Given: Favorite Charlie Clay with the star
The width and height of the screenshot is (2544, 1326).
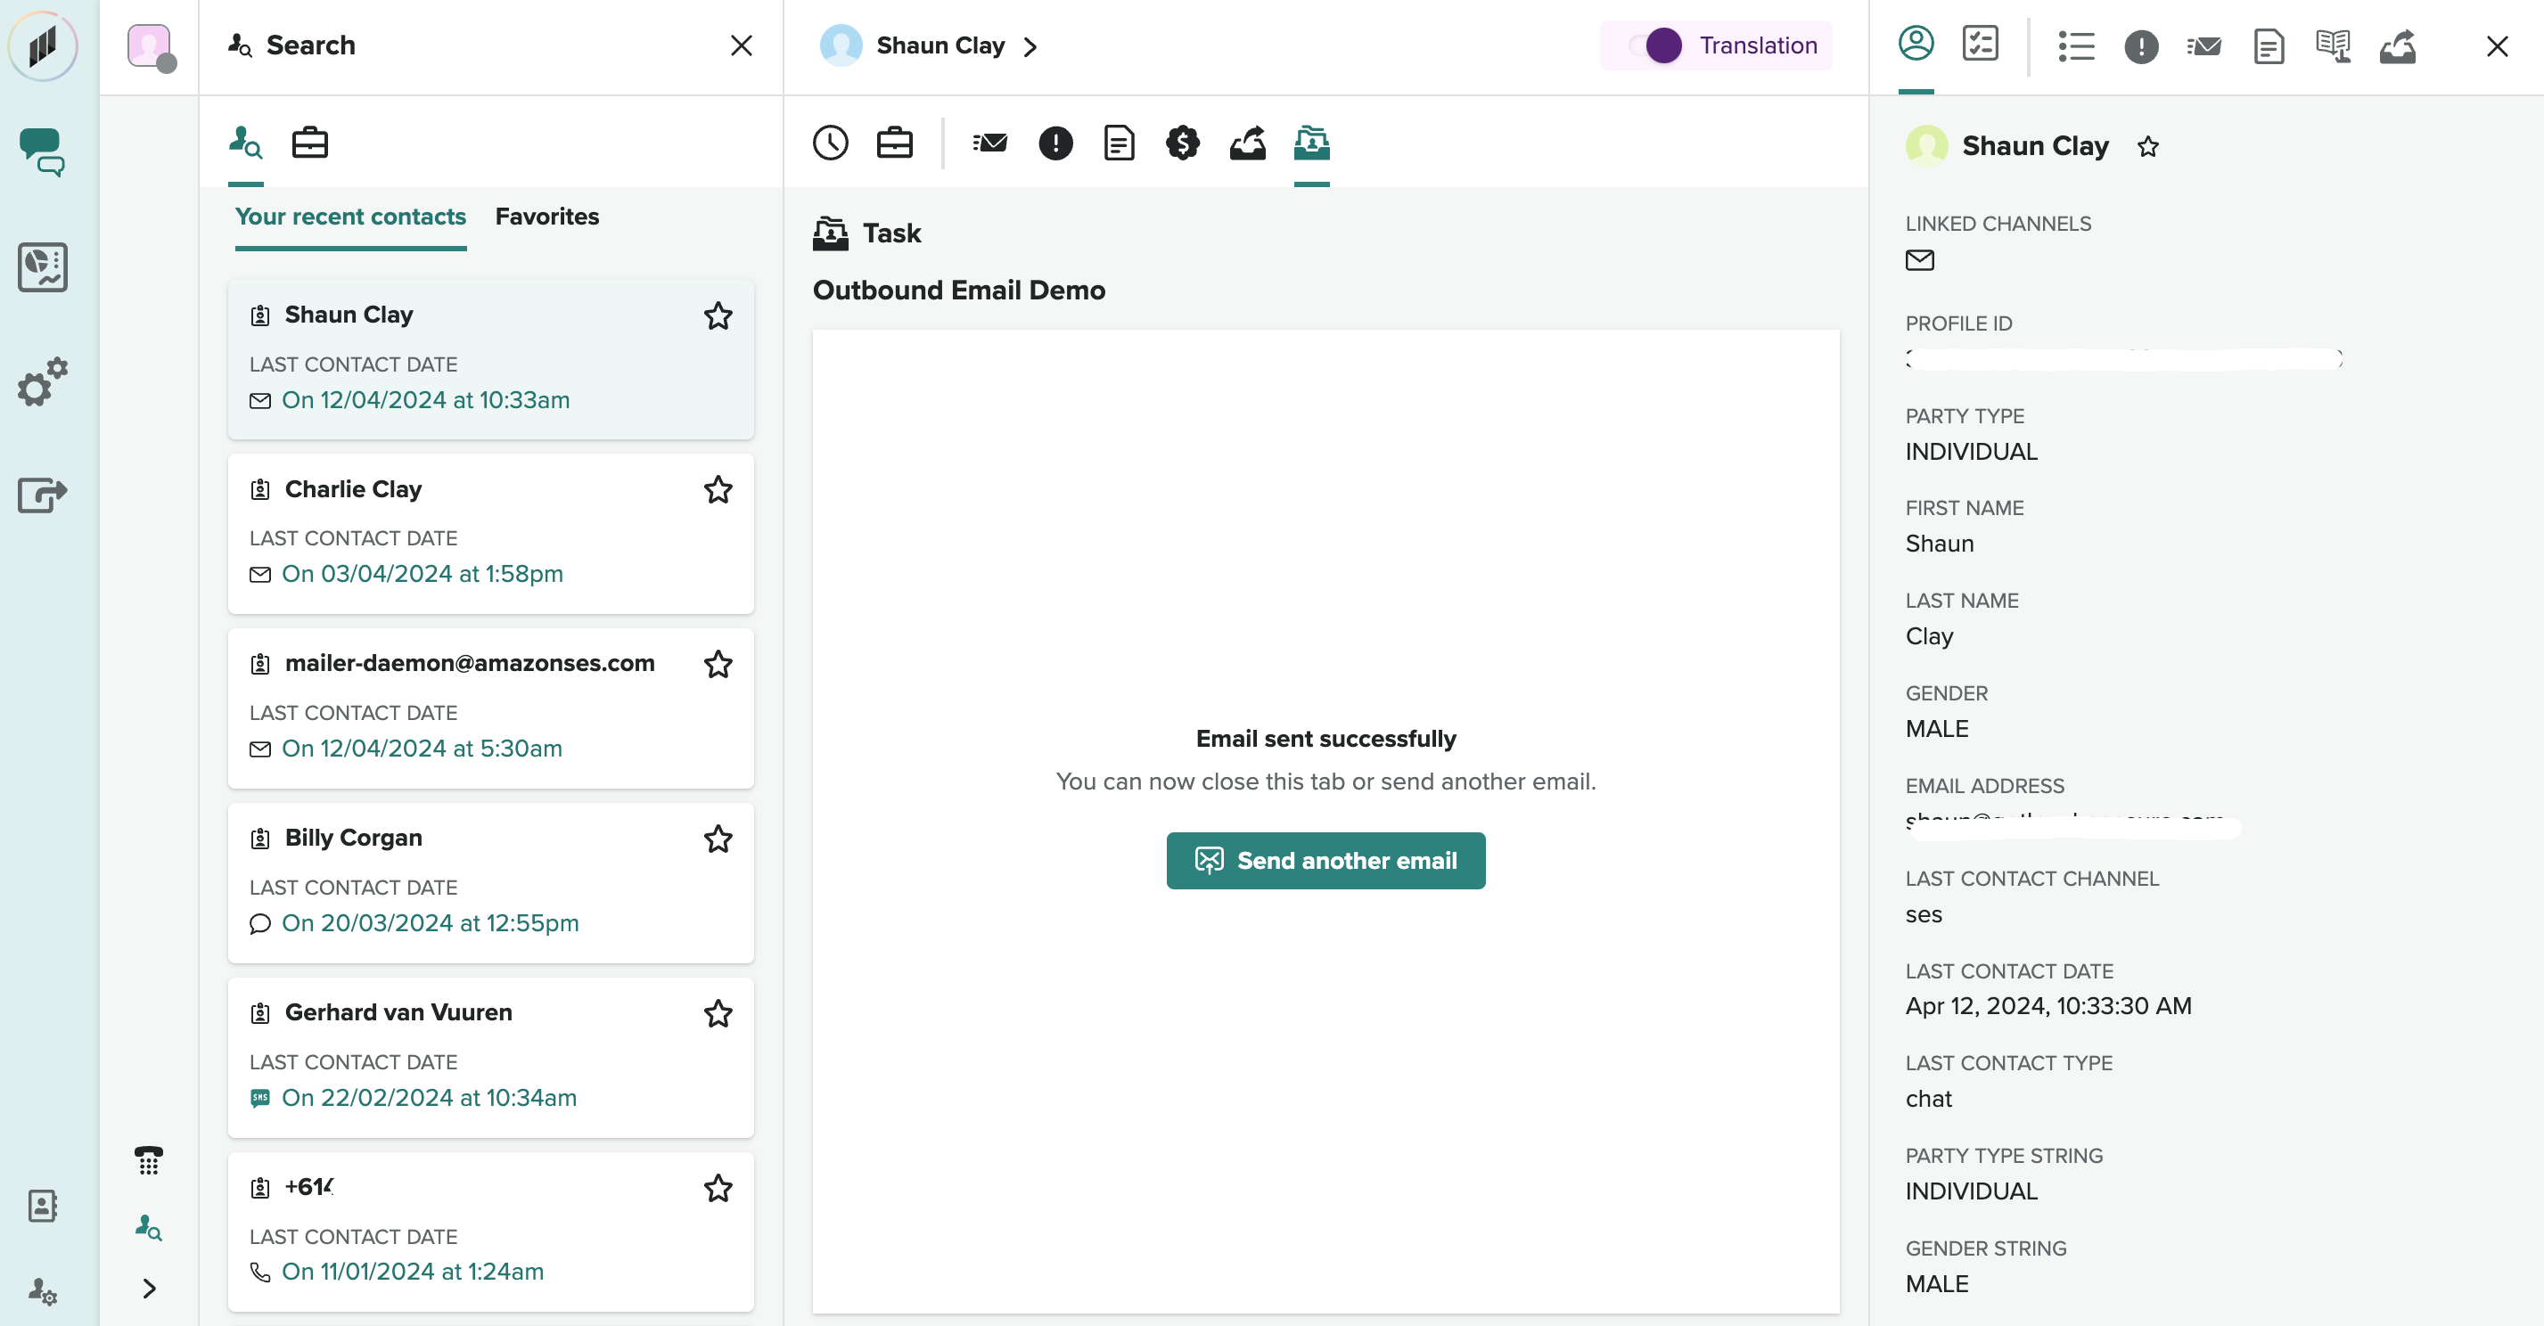Looking at the screenshot, I should click(x=718, y=490).
